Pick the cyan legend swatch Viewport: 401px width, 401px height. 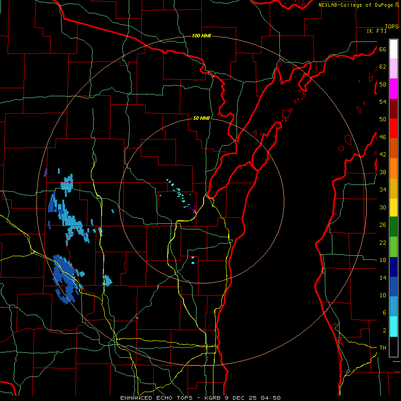point(393,327)
